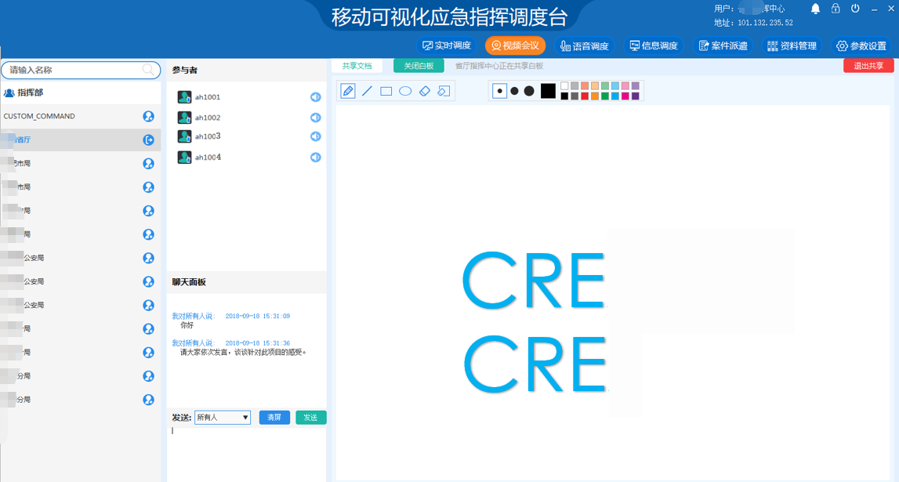Open the 发送 recipient dropdown
The height and width of the screenshot is (482, 899).
pos(223,418)
